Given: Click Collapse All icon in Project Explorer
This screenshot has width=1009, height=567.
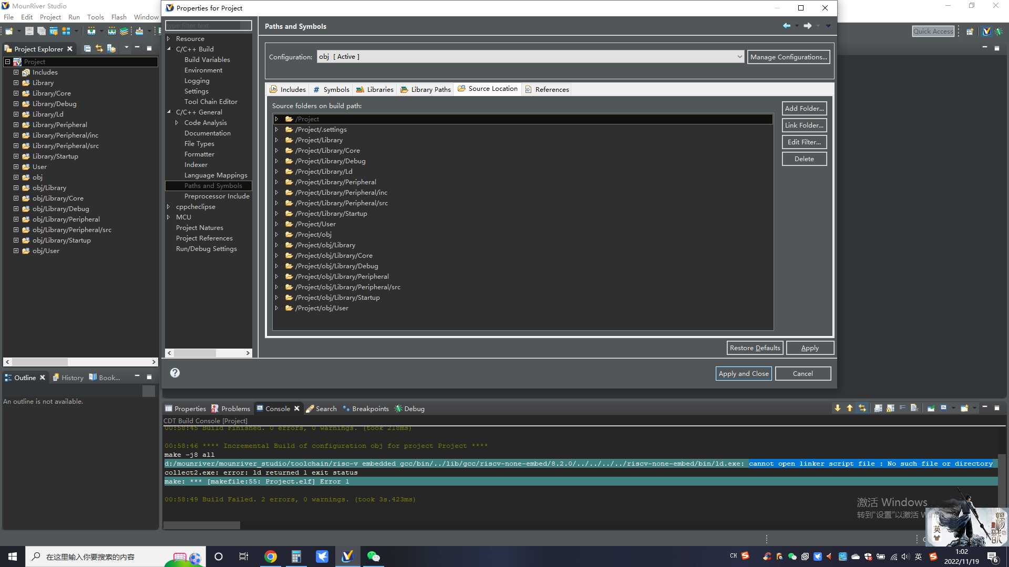Looking at the screenshot, I should coord(87,49).
